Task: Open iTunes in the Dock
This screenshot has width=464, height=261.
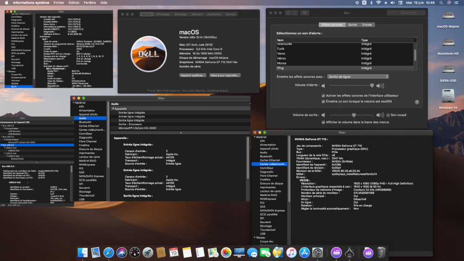Action: (x=291, y=253)
